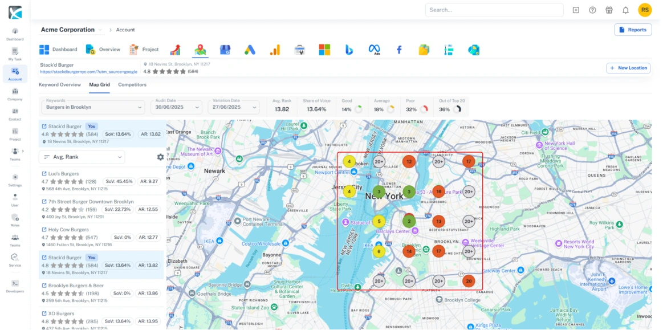
Task: Open the help question mark icon
Action: [592, 10]
